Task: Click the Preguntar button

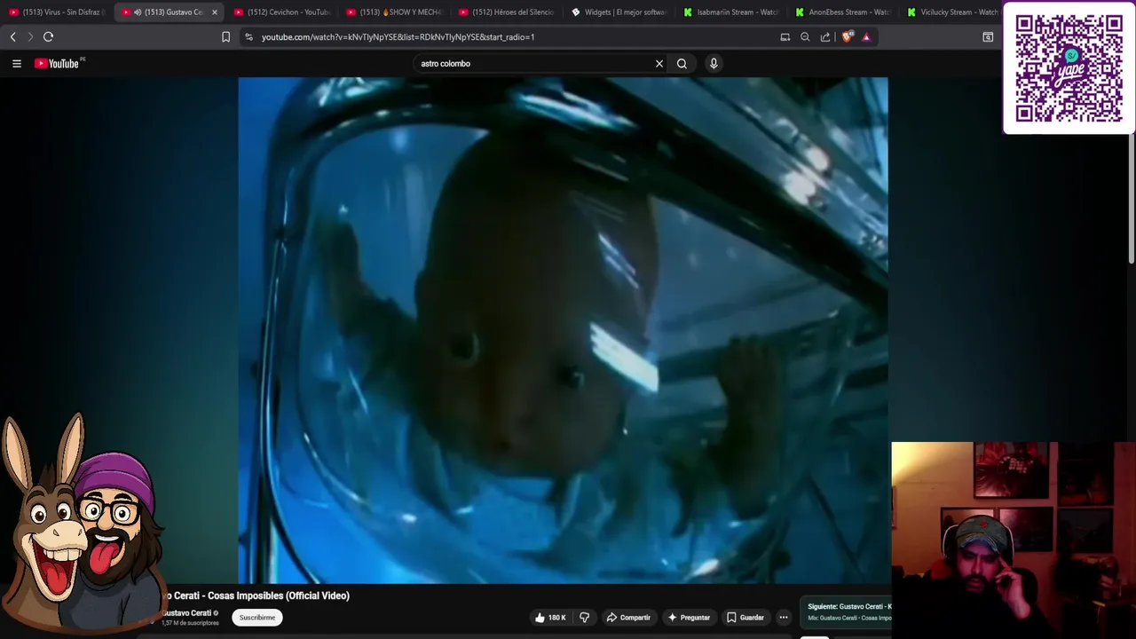Action: click(x=689, y=618)
